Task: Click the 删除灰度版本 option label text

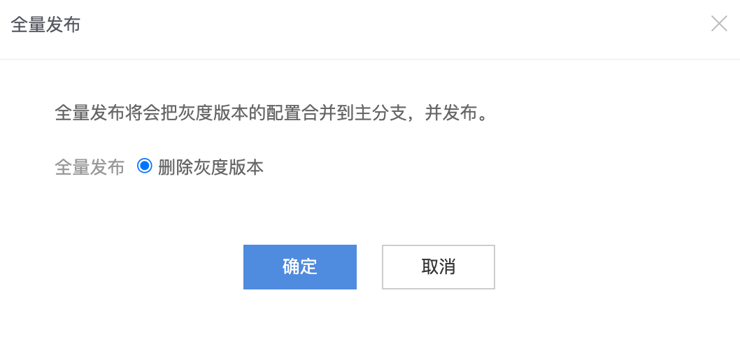Action: tap(211, 167)
